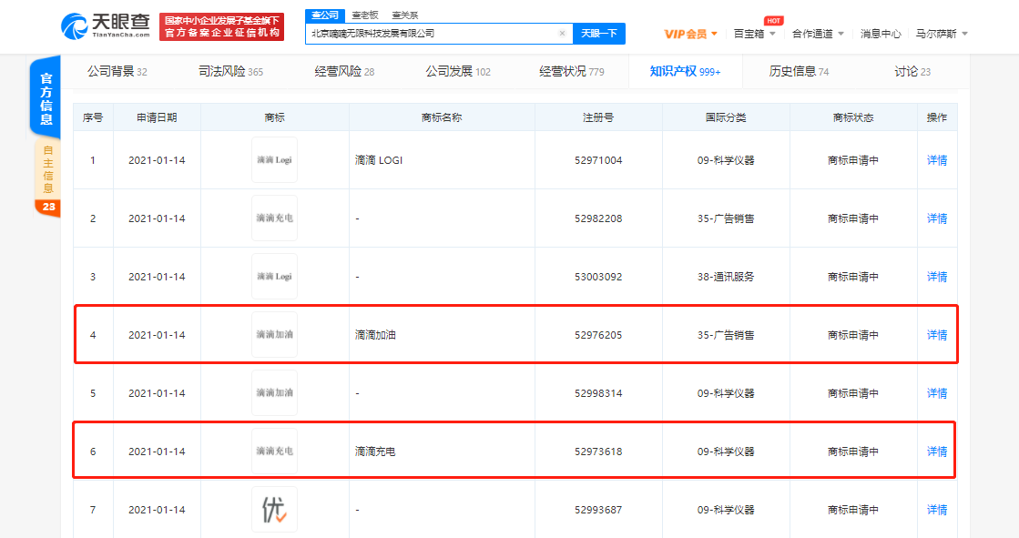Open the 公司发展 tab
This screenshot has width=1019, height=538.
[458, 72]
